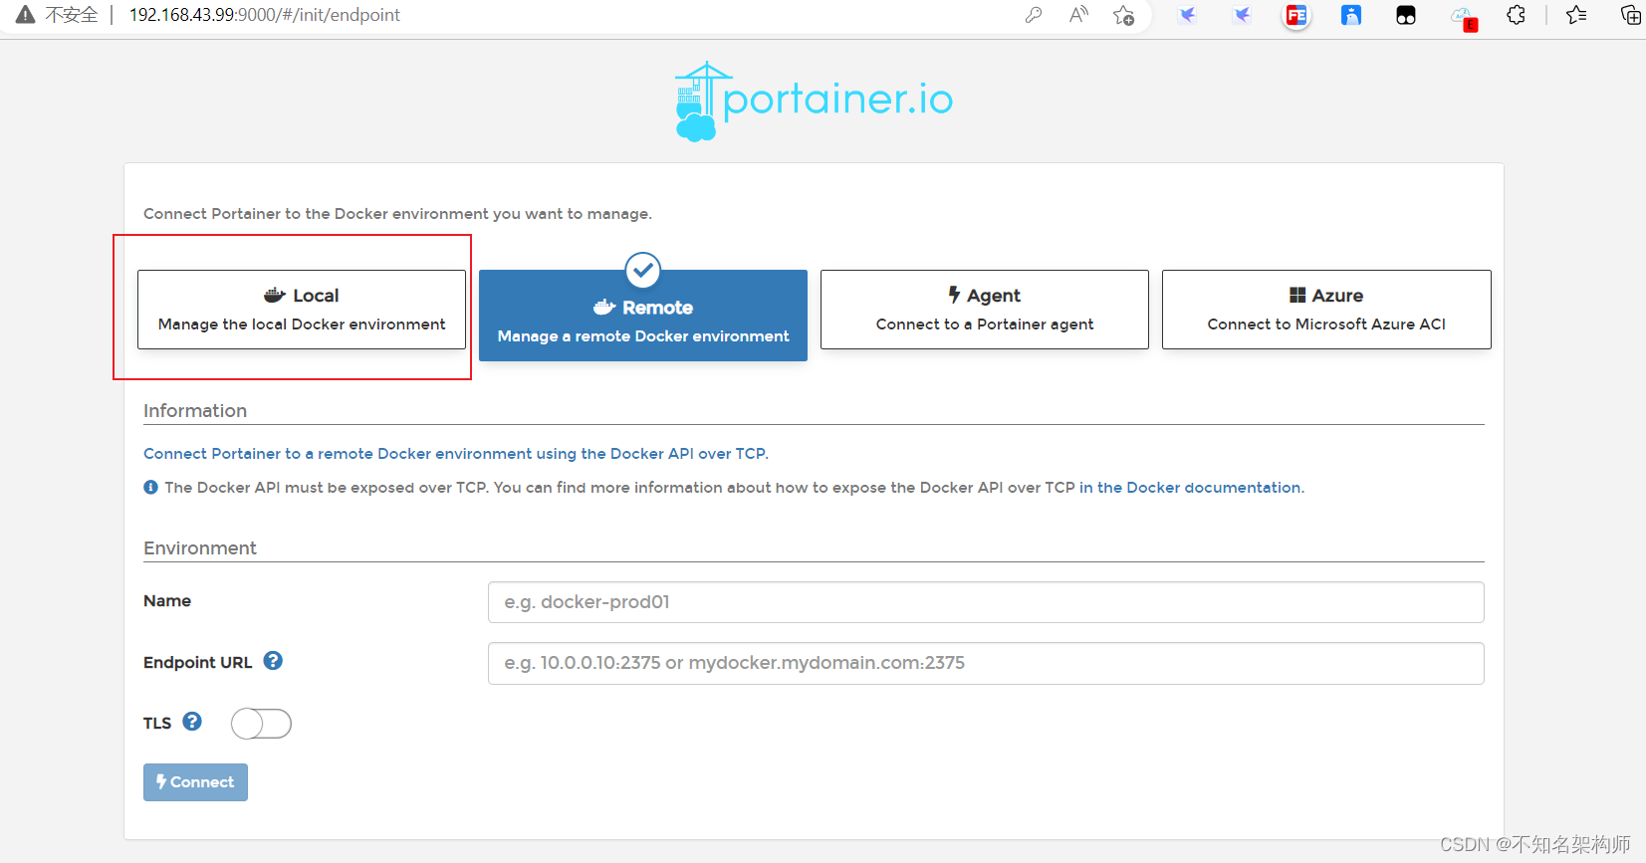
Task: Add page to favorites star-plus icon
Action: click(x=1124, y=15)
